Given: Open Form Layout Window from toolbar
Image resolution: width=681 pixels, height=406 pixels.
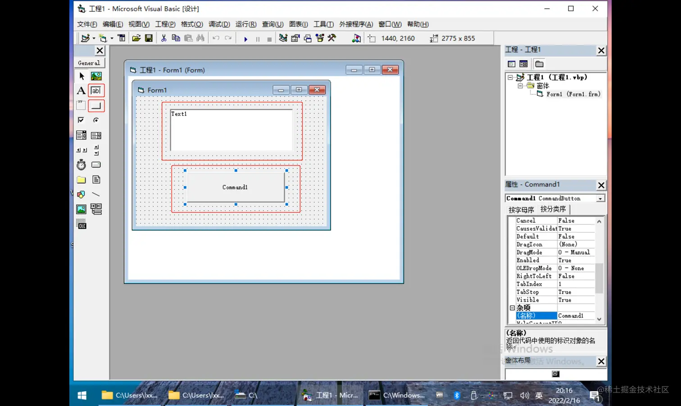Looking at the screenshot, I should (x=308, y=38).
